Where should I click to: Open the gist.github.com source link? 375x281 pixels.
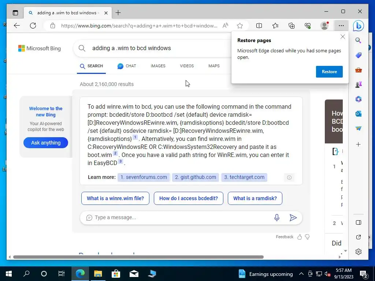(x=196, y=177)
